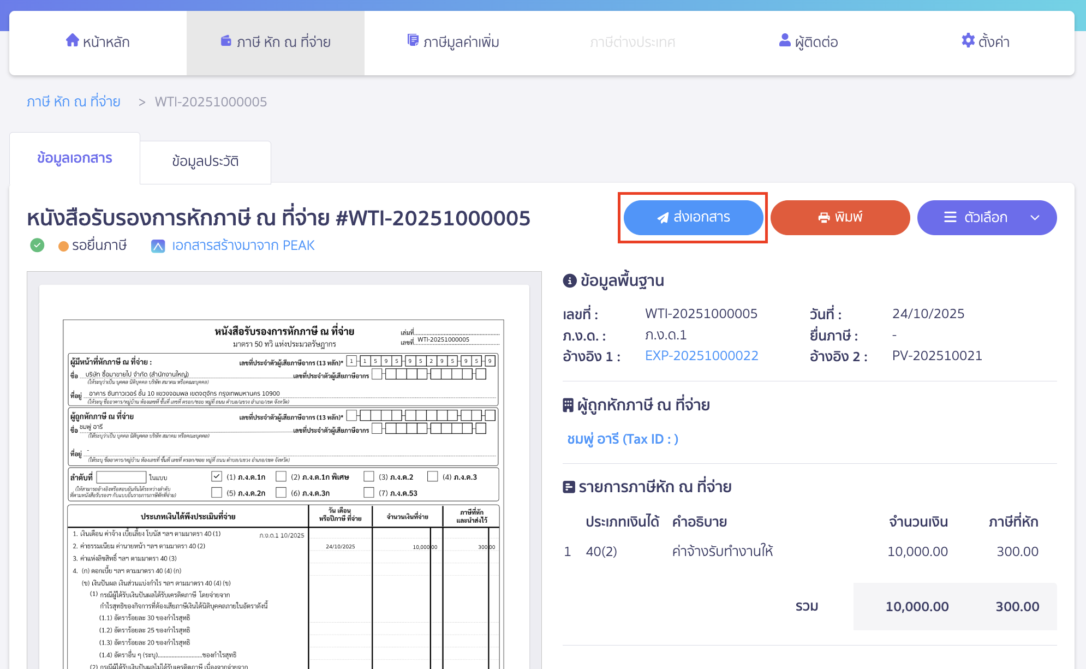Check the ภ.ง.ด.2 checkbox
This screenshot has height=669, width=1086.
(x=368, y=476)
